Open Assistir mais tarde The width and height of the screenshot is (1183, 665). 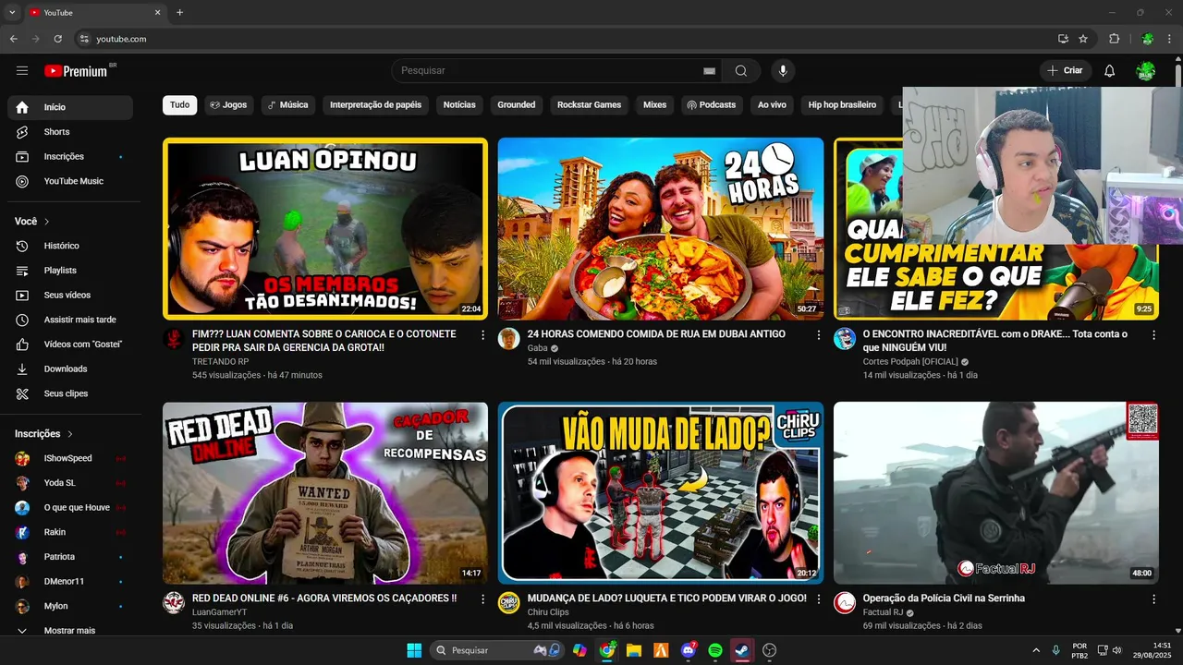[70, 320]
